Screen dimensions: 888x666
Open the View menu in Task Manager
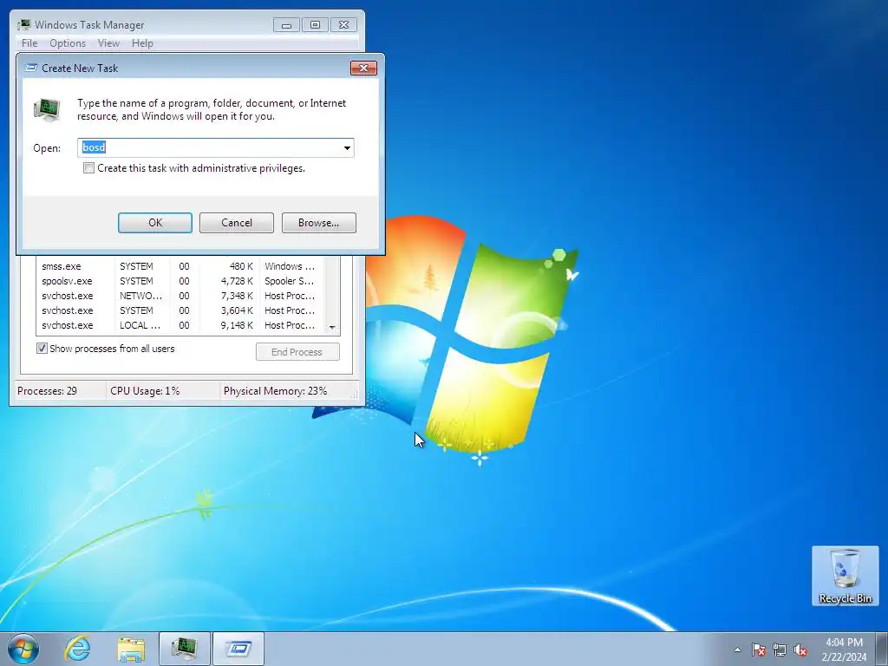coord(108,43)
